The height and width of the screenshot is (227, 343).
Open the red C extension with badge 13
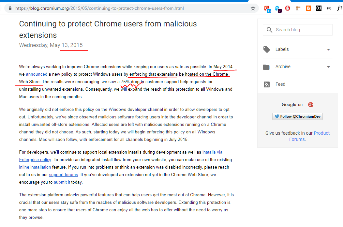point(267,9)
